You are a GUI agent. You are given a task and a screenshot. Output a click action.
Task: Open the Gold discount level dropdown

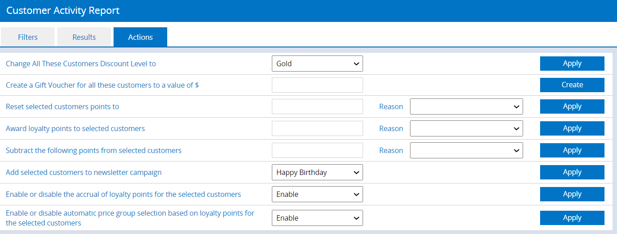pos(317,64)
